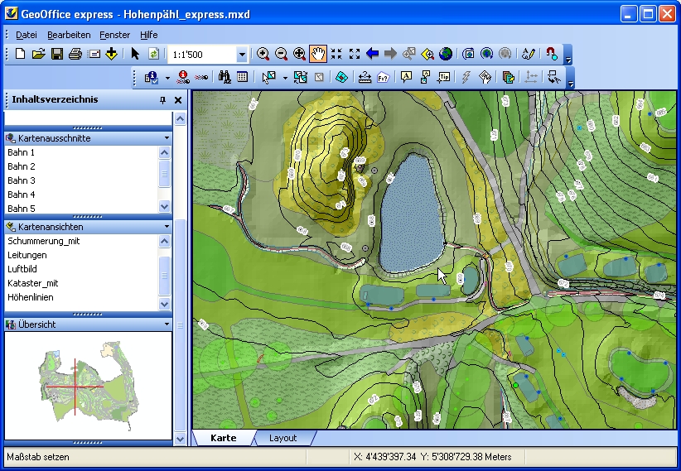Screen dimensions: 681x471
Task: Expand the Kartenausschnitte panel dropdown arrow
Action: coord(167,138)
